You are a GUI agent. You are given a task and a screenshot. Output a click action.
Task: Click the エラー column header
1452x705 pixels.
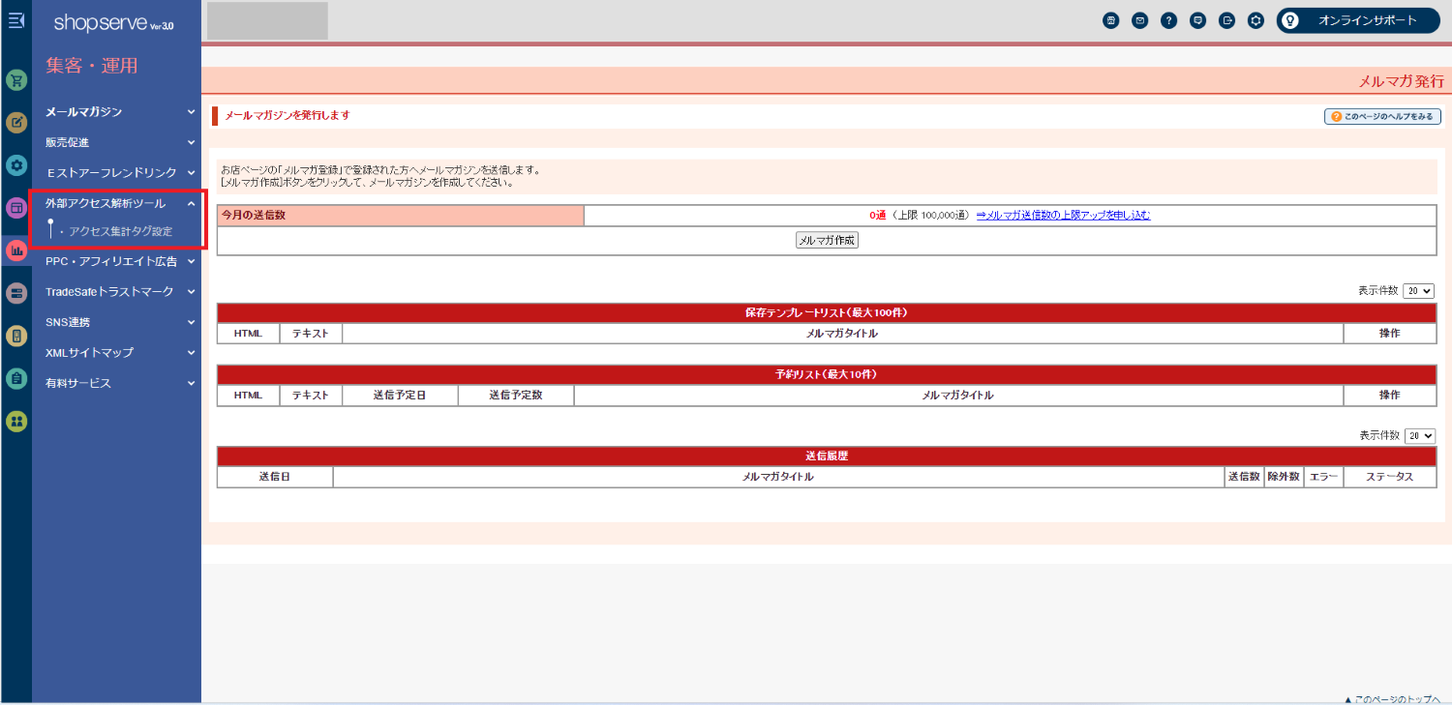click(x=1323, y=477)
